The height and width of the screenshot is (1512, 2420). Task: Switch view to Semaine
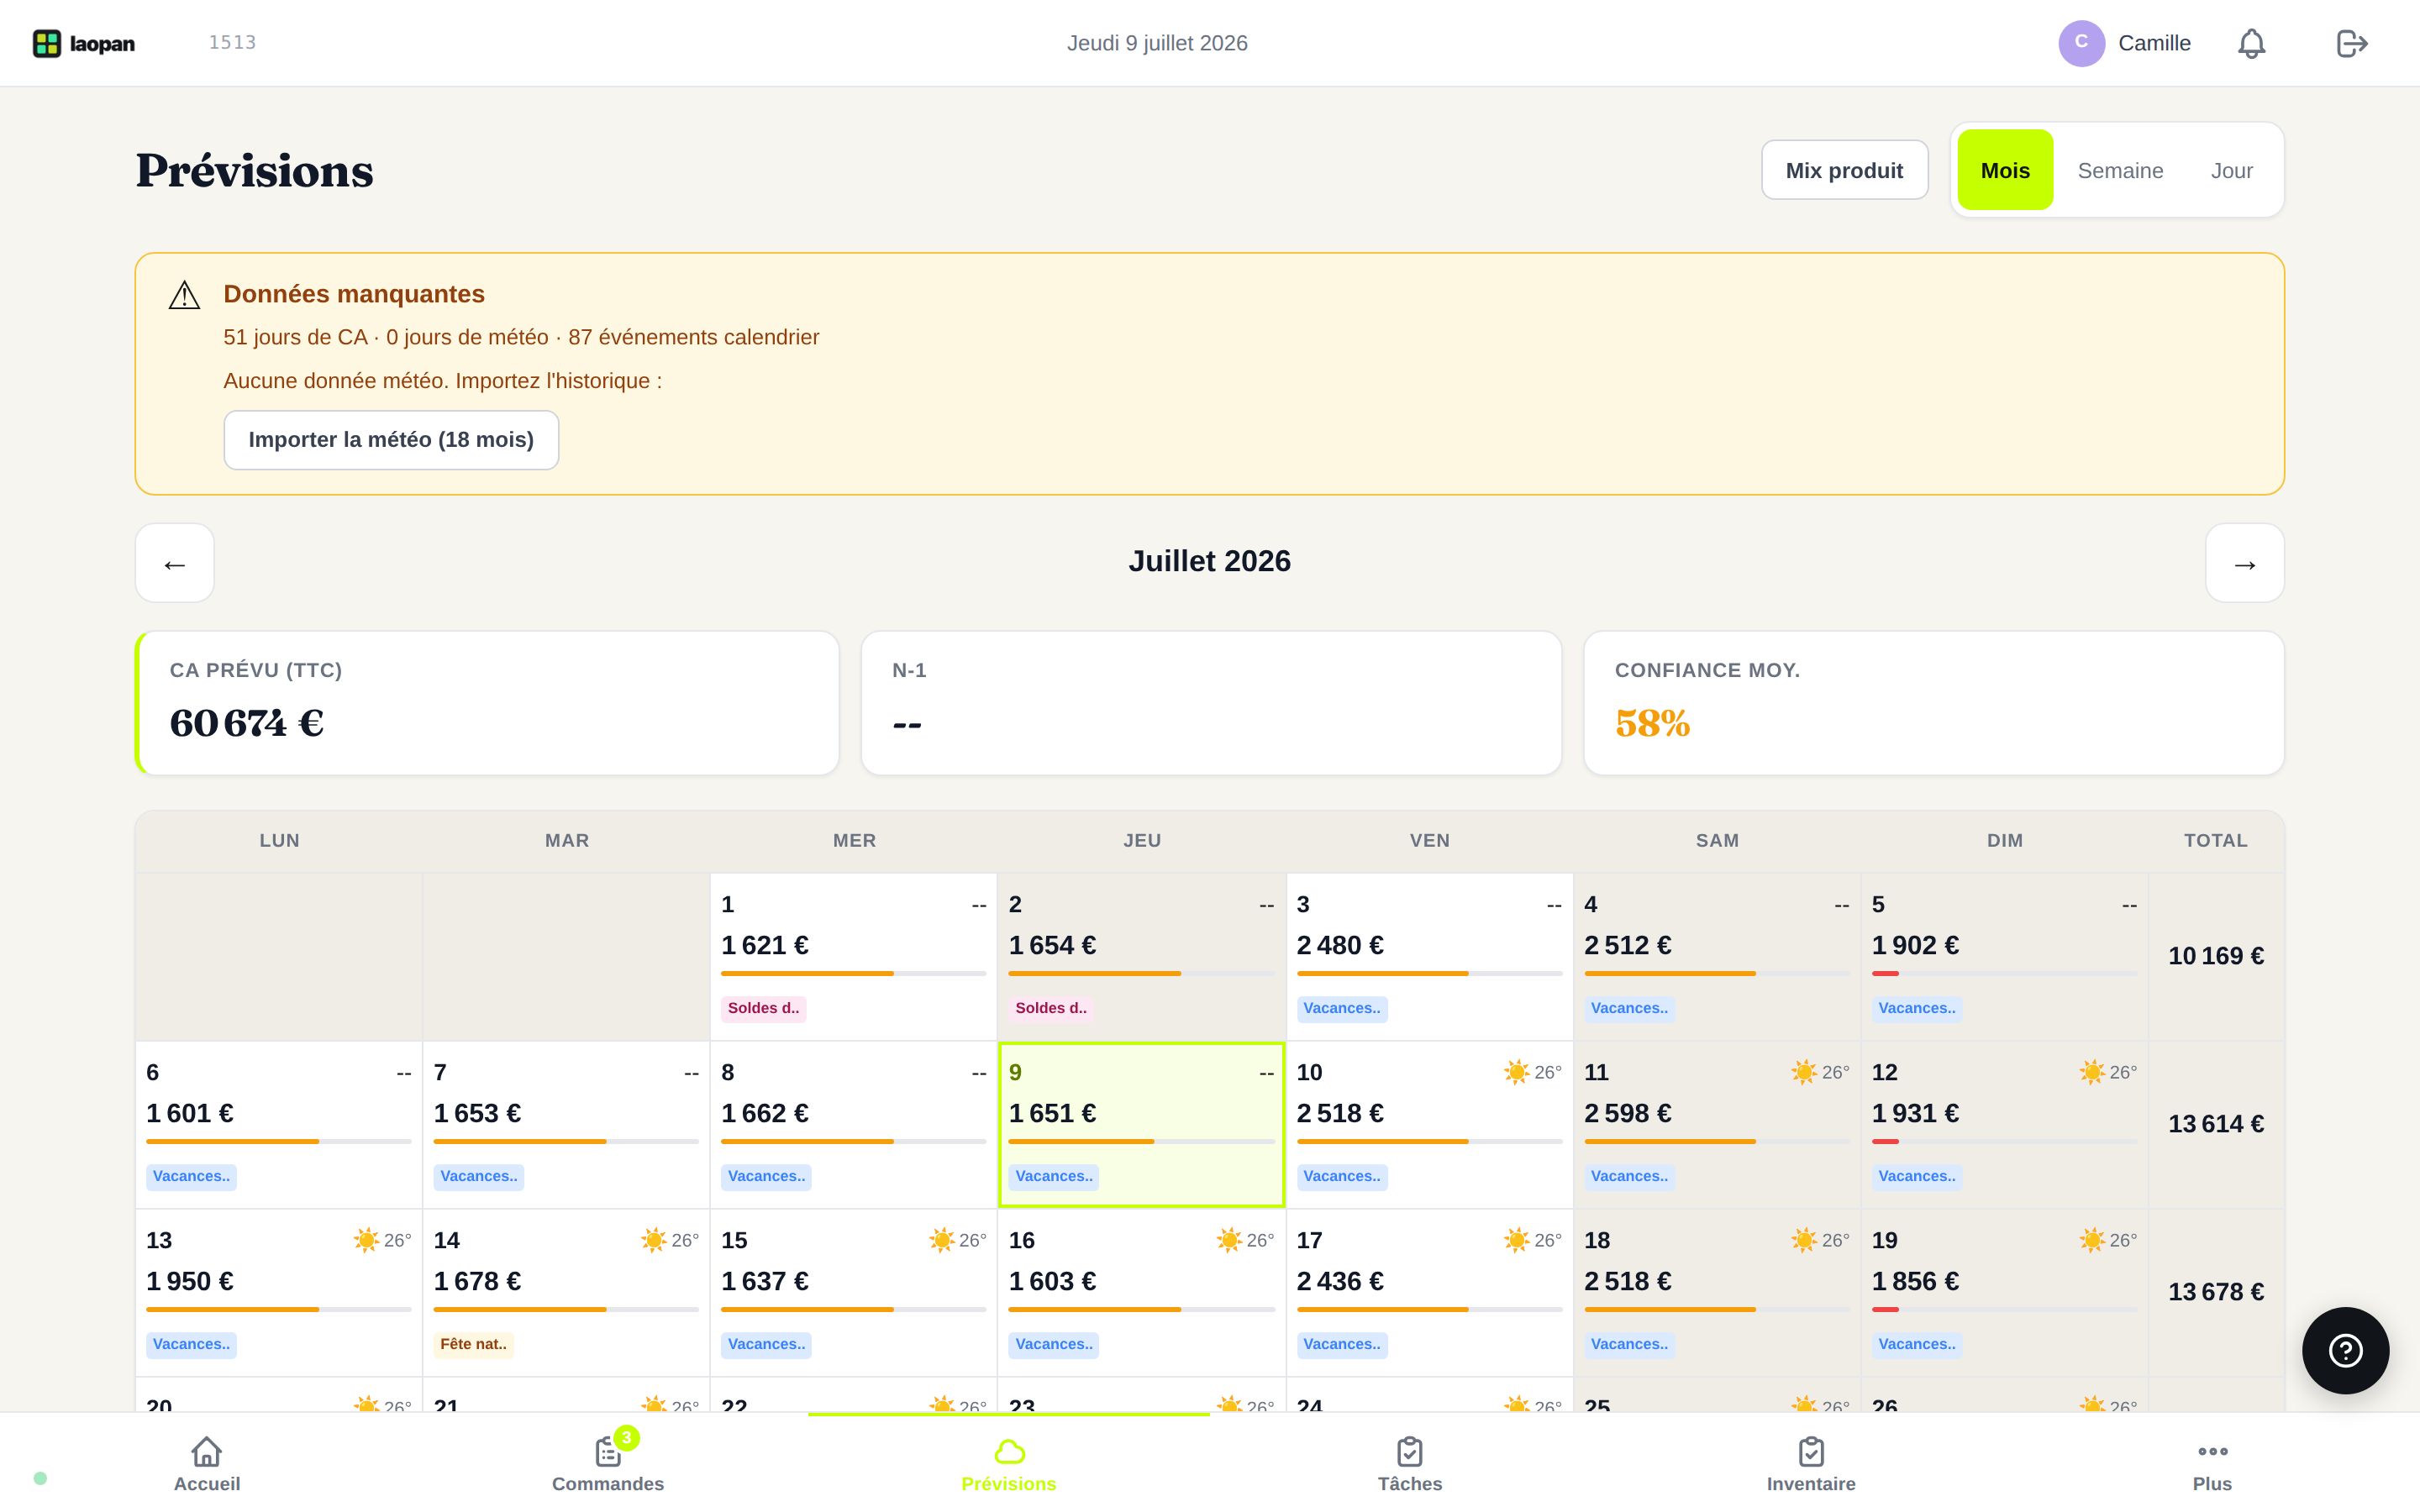click(2120, 170)
